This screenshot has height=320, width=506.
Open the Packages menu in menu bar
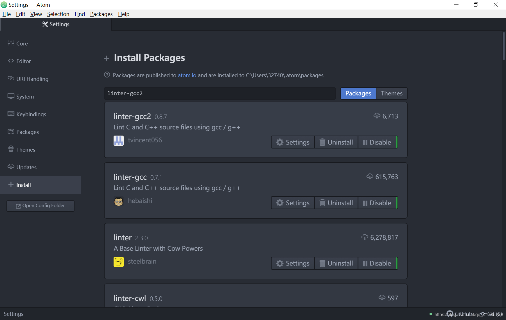[x=101, y=14]
